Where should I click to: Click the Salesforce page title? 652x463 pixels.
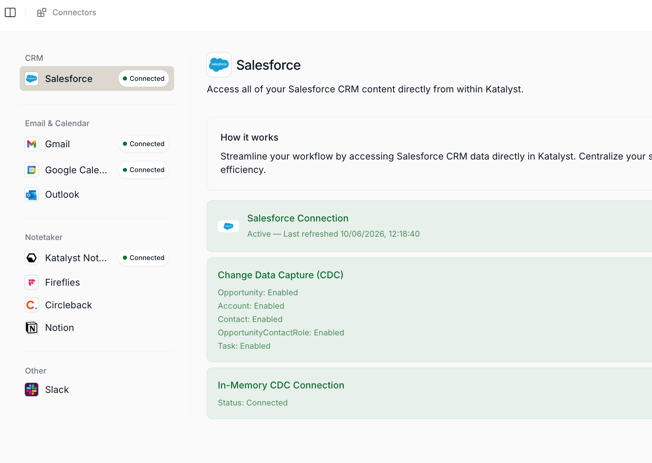(x=268, y=65)
